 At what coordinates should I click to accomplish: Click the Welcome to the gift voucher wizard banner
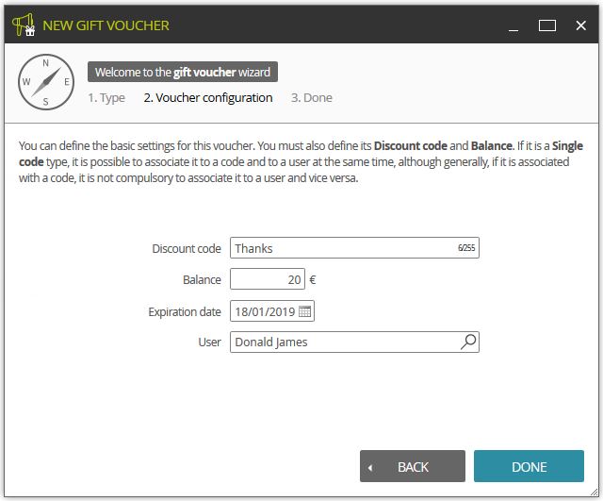pyautogui.click(x=183, y=72)
